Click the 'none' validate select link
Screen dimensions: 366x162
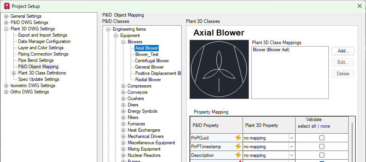tap(325, 126)
